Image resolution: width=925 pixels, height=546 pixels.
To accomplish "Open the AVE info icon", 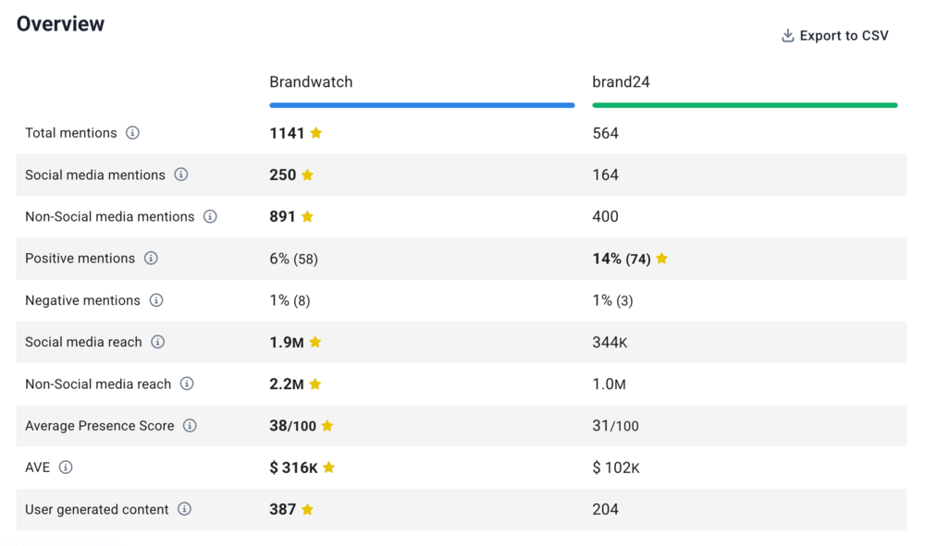I will pyautogui.click(x=66, y=467).
